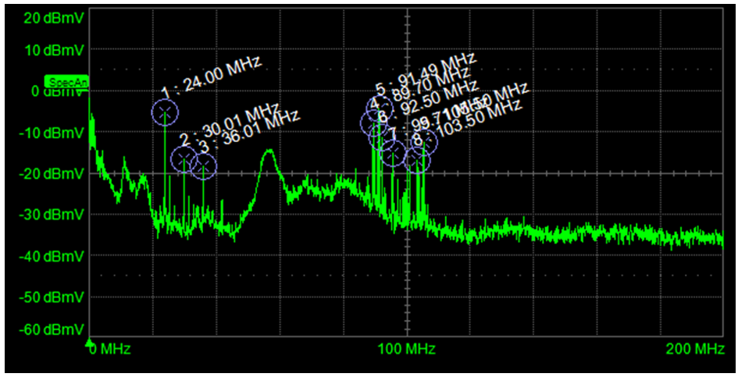Click the 100 MHz axis label
This screenshot has height=377, width=738.
point(406,349)
